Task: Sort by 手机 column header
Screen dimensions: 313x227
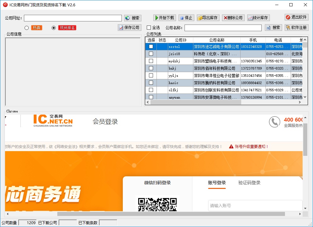Action: 253,40
